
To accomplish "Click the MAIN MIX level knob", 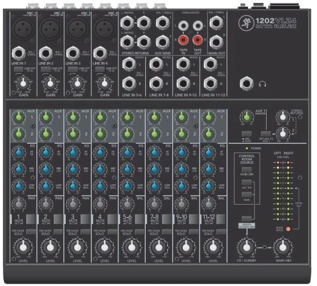I will (x=283, y=247).
